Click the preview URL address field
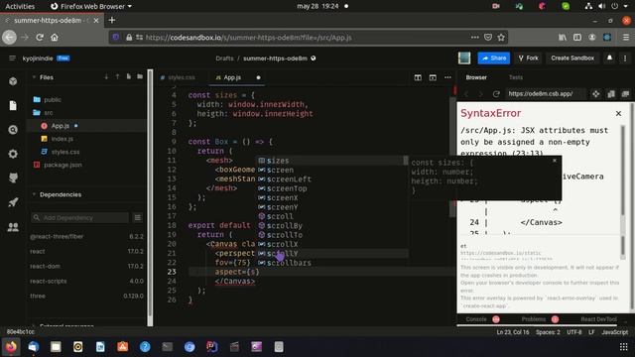Screen dimensions: 635x357 click(x=545, y=94)
